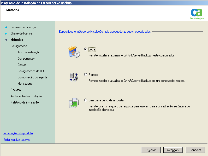The image size is (208, 156).
Task: Open the Informações do produto link
Action: (x=18, y=133)
